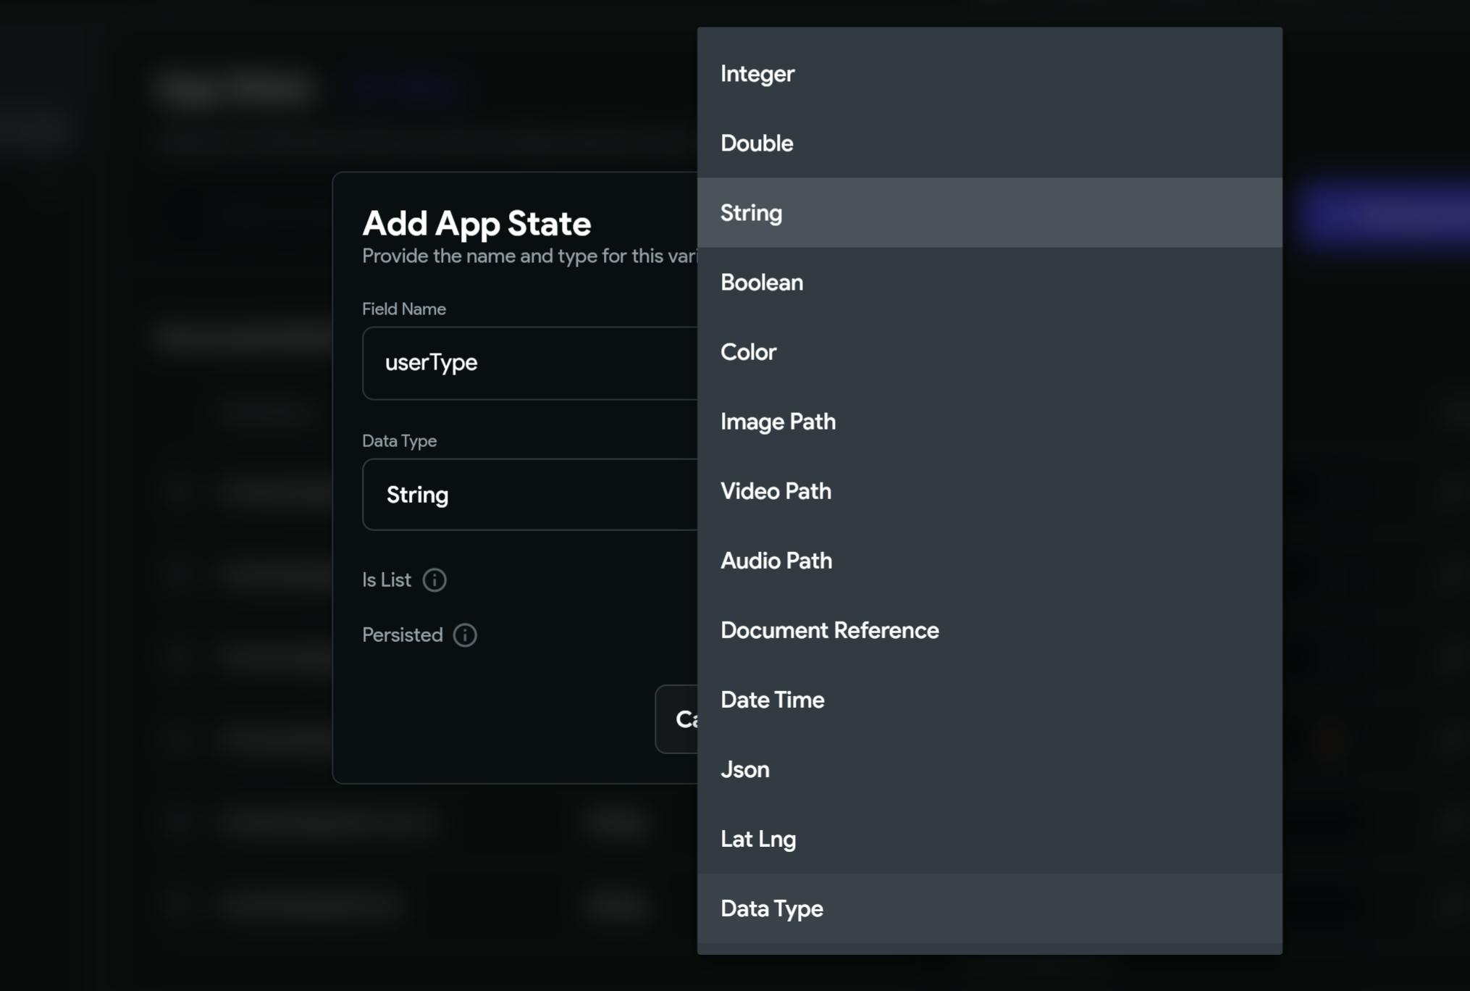
Task: Select the Date Time option
Action: click(x=772, y=700)
